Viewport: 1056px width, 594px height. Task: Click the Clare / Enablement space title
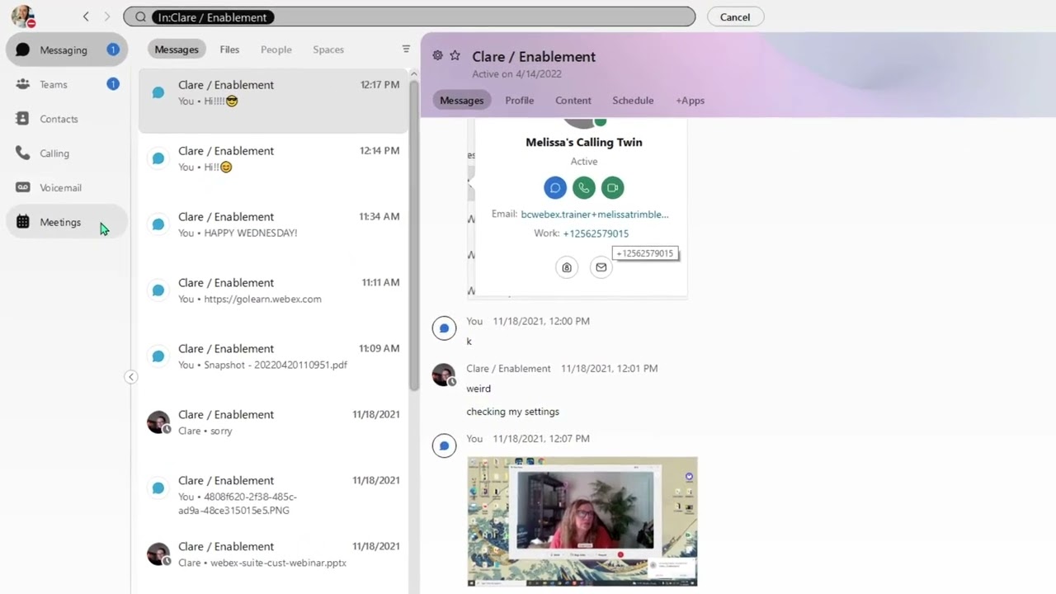pyautogui.click(x=534, y=56)
